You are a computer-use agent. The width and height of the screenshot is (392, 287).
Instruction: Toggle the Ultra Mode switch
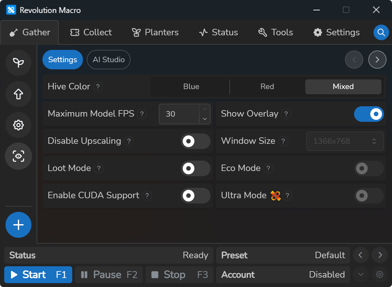click(369, 196)
